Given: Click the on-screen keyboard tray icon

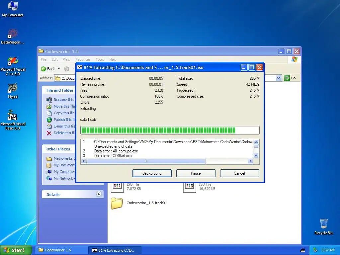Looking at the screenshot, I should point(303,250).
